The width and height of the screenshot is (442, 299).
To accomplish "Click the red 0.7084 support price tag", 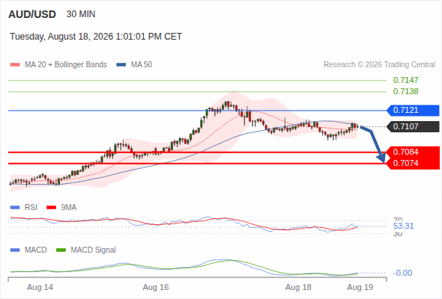I will pos(413,152).
